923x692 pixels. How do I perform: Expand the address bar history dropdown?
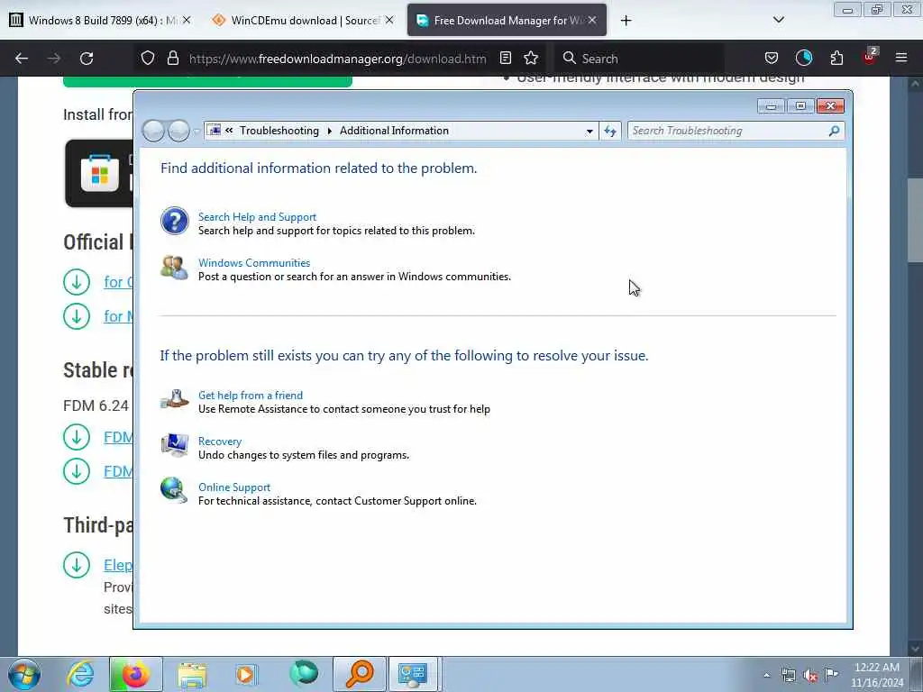tap(589, 132)
